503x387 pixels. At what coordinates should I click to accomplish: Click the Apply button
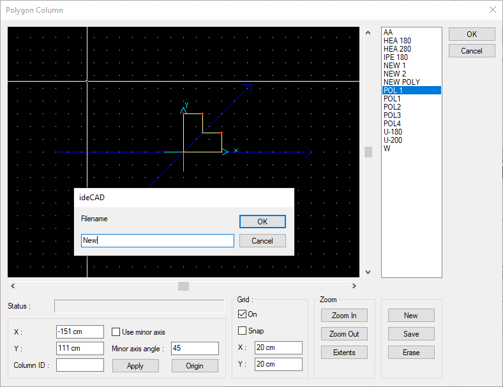pyautogui.click(x=135, y=366)
